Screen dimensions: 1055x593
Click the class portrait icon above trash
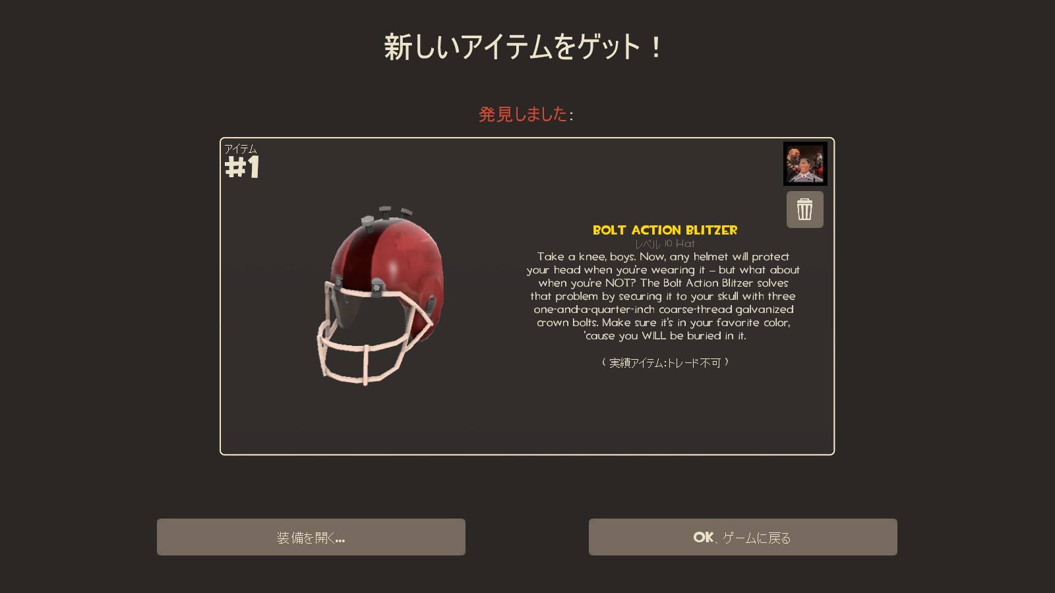(x=805, y=163)
